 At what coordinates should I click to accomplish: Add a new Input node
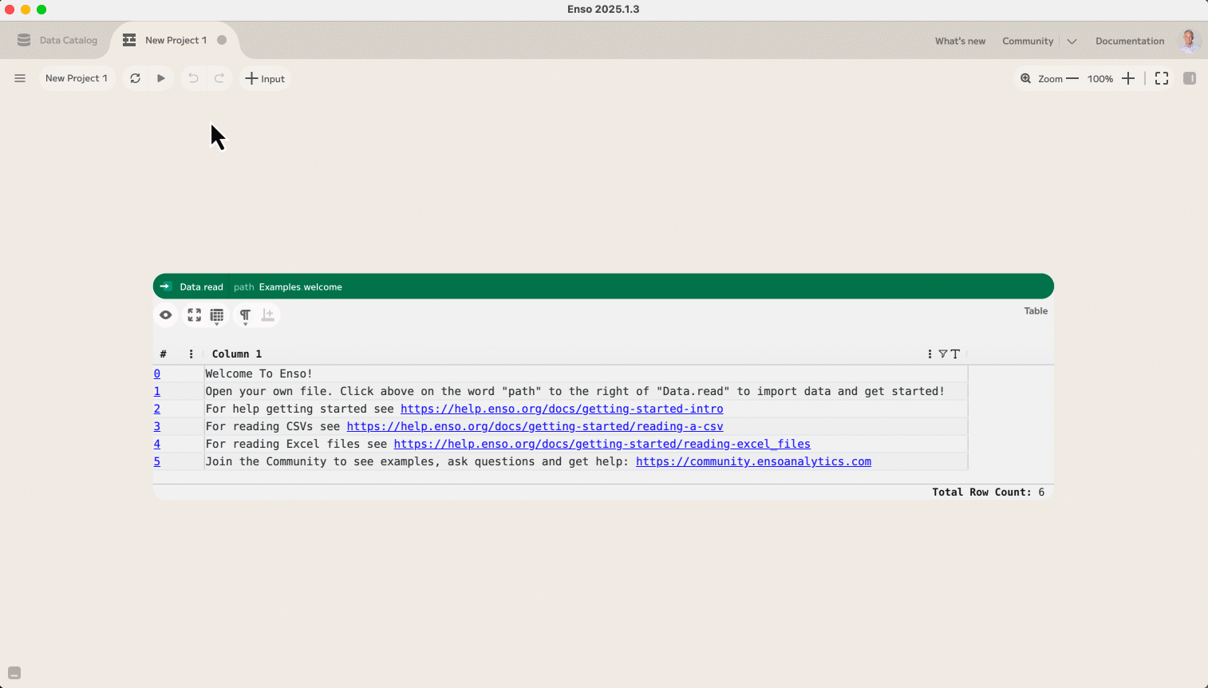tap(265, 78)
